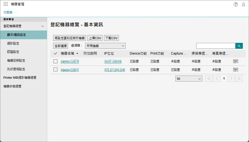Check the first device row checkbox
The height and width of the screenshot is (142, 249).
(x=55, y=61)
